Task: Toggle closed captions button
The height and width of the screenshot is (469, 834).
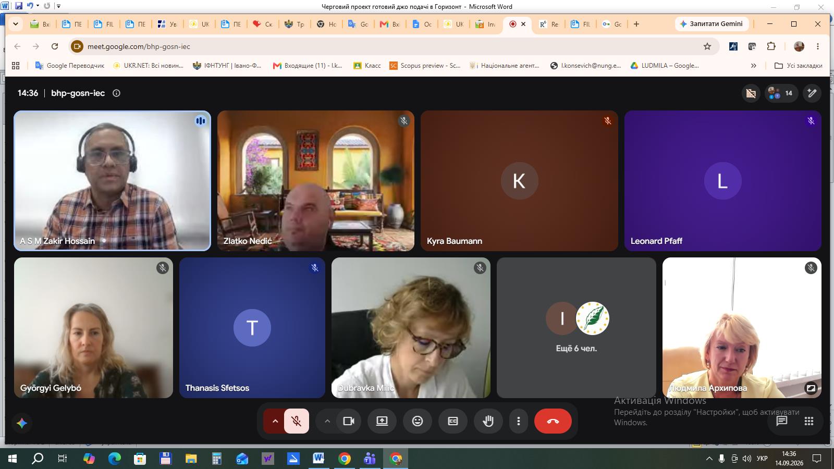Action: pos(453,421)
